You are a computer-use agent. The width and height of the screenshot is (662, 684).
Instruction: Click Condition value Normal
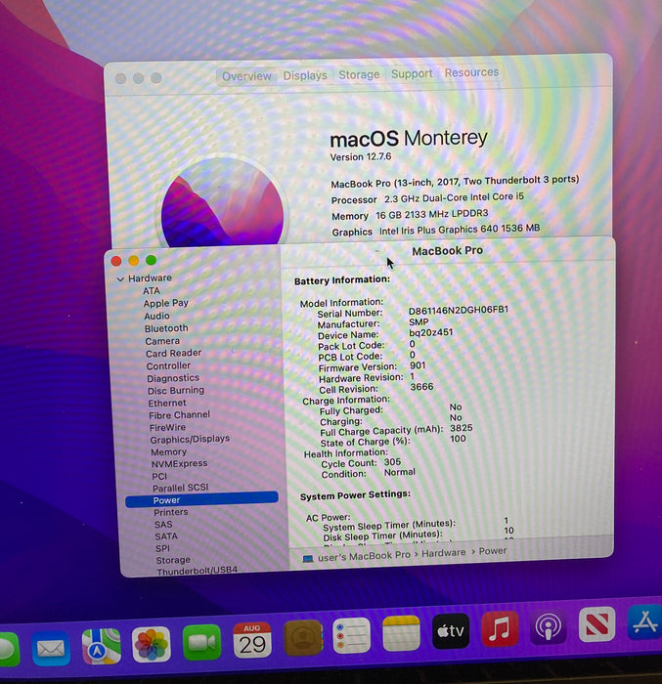tap(400, 472)
